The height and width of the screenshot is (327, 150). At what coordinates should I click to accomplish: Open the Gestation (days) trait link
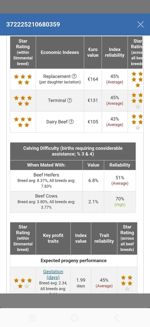pos(53,274)
